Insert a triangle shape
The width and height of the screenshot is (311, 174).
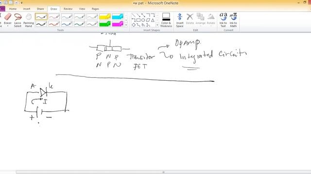tap(153, 20)
